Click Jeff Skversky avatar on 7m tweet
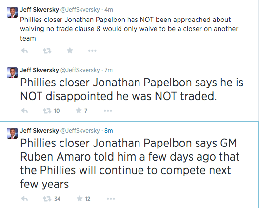The image size is (259, 208). (12, 73)
